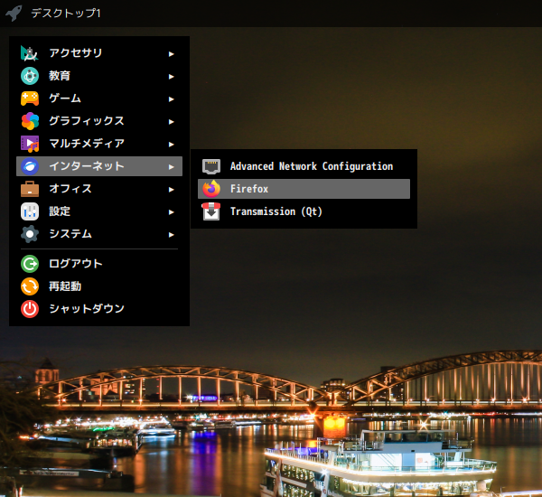The height and width of the screenshot is (497, 542).
Task: Click the Advanced Network Configuration icon
Action: (211, 166)
